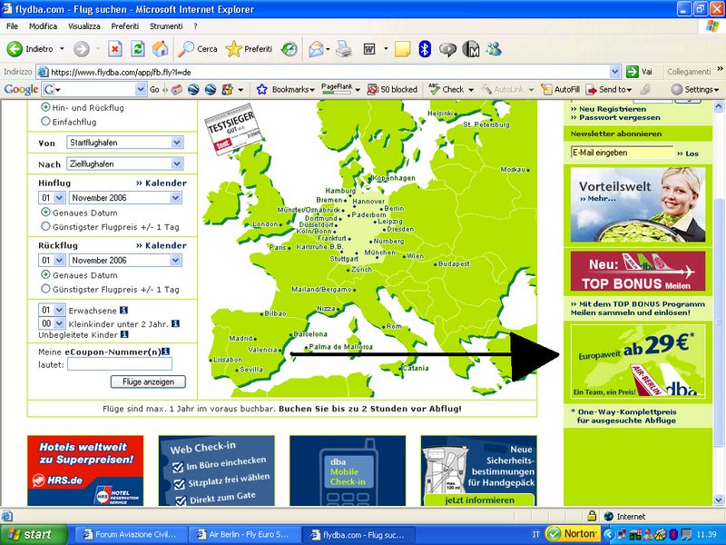Edit with Word icon in toolbar
The height and width of the screenshot is (545, 726).
point(369,49)
